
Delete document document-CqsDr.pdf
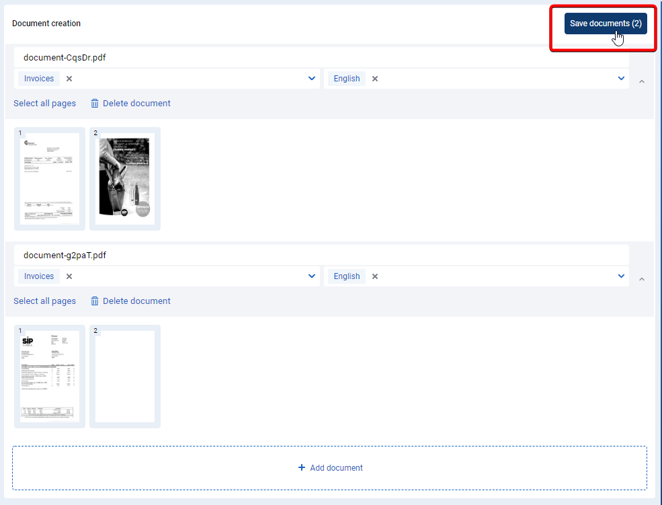131,104
